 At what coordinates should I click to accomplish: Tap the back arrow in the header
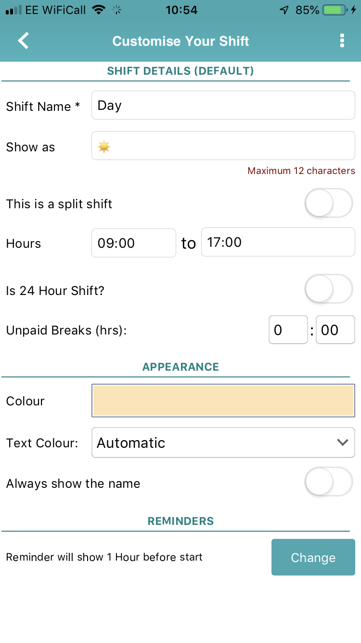coord(23,41)
